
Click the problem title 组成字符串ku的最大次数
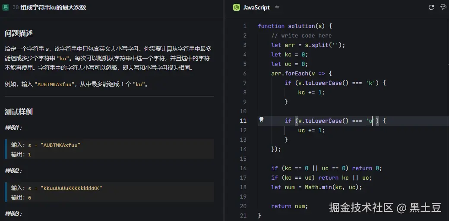53,7
